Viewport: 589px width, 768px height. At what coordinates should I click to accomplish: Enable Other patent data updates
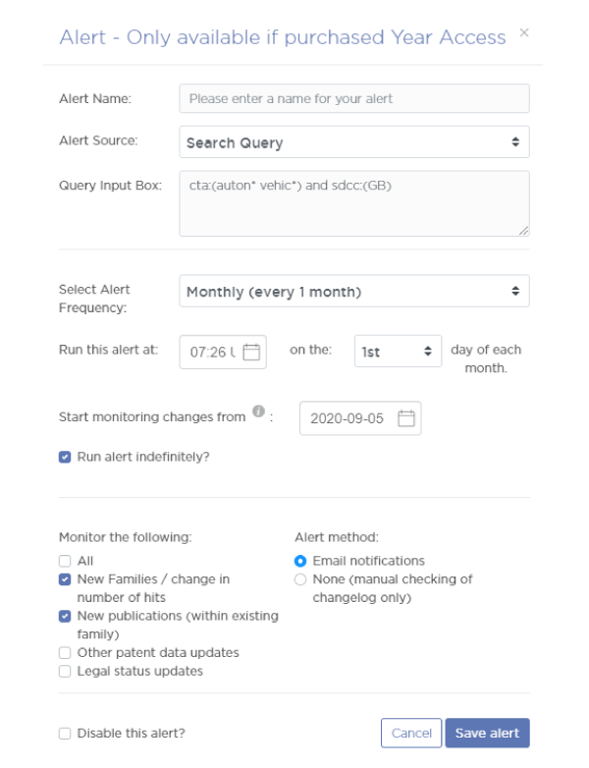[x=65, y=653]
